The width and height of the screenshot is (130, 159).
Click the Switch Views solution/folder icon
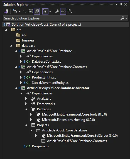tap(6, 11)
